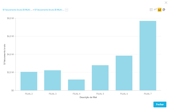Select the FILIAL 6 bar
169x110 pixels.
124,73
